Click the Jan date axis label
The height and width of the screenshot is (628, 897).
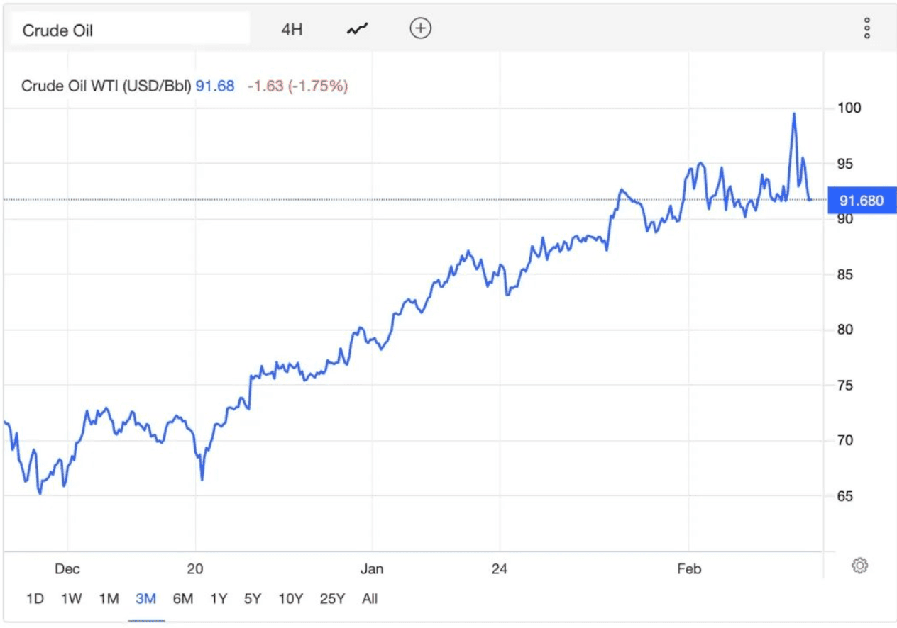click(371, 569)
